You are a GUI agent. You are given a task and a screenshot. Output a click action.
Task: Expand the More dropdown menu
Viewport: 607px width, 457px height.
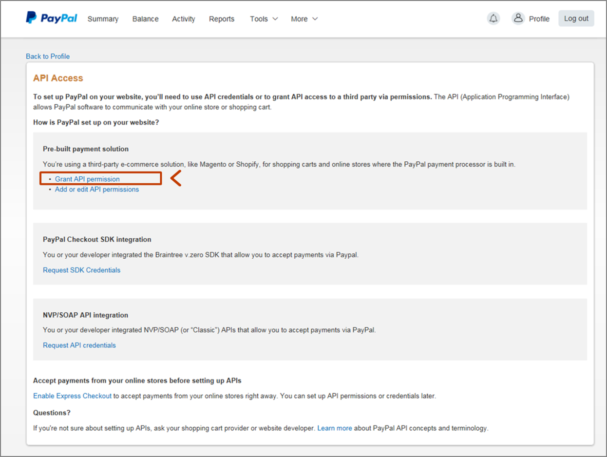tap(304, 19)
